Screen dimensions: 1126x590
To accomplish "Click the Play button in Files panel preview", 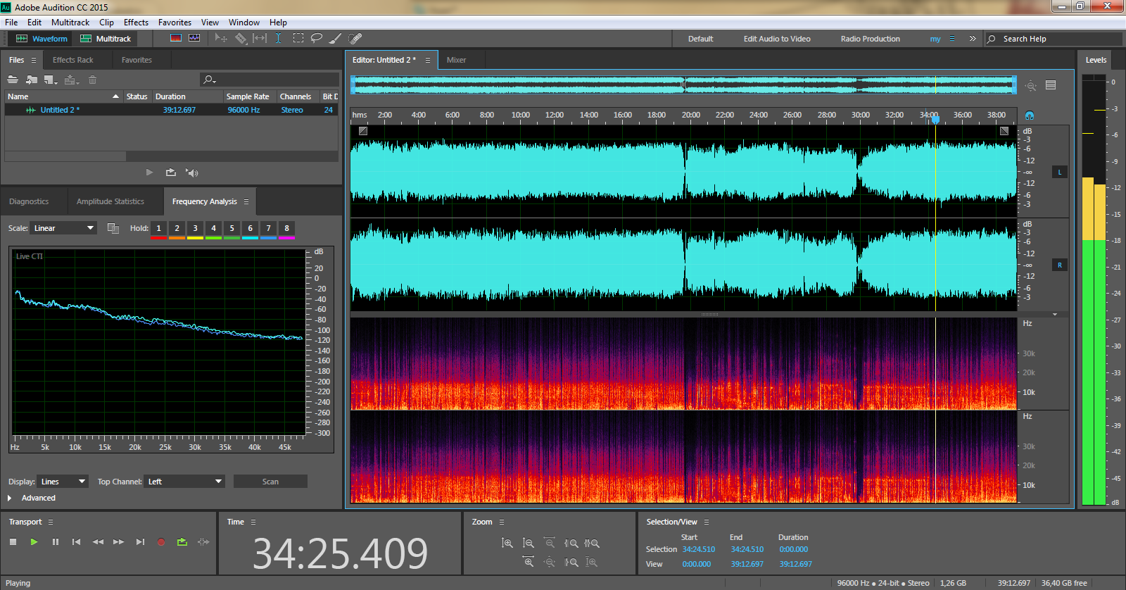I will click(x=149, y=172).
